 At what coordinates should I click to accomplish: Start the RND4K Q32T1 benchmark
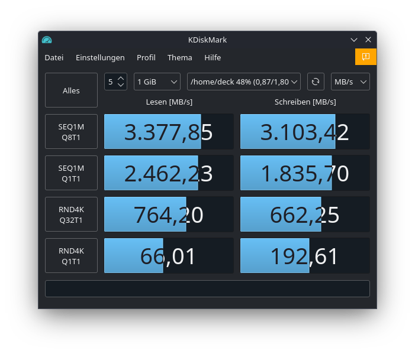point(71,215)
